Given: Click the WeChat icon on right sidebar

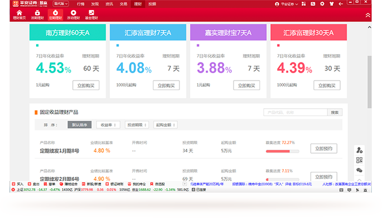Looking at the screenshot, I should click(359, 170).
